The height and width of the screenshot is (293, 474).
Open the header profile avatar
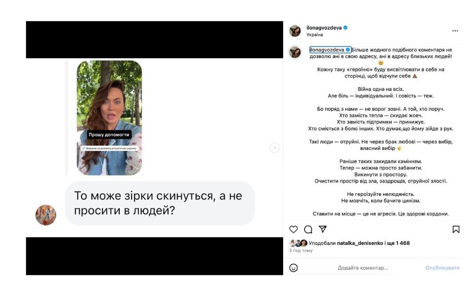click(x=295, y=31)
